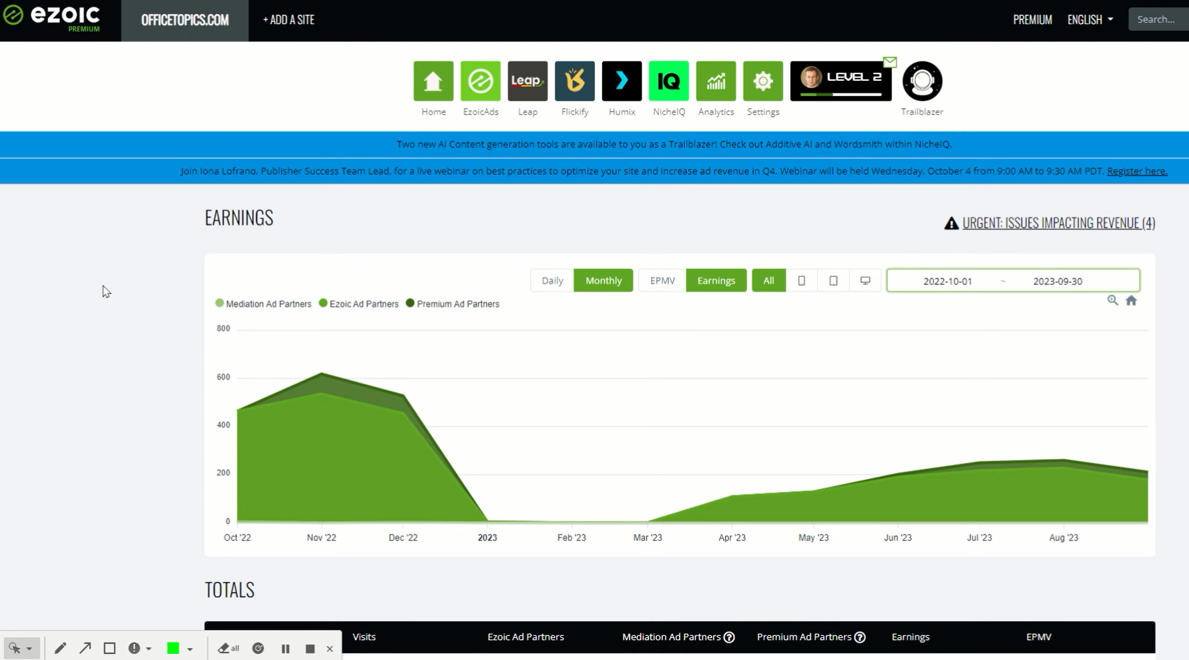Open Urgent Issues Impacting Revenue link
Screen dimensions: 1189x660
(1058, 224)
